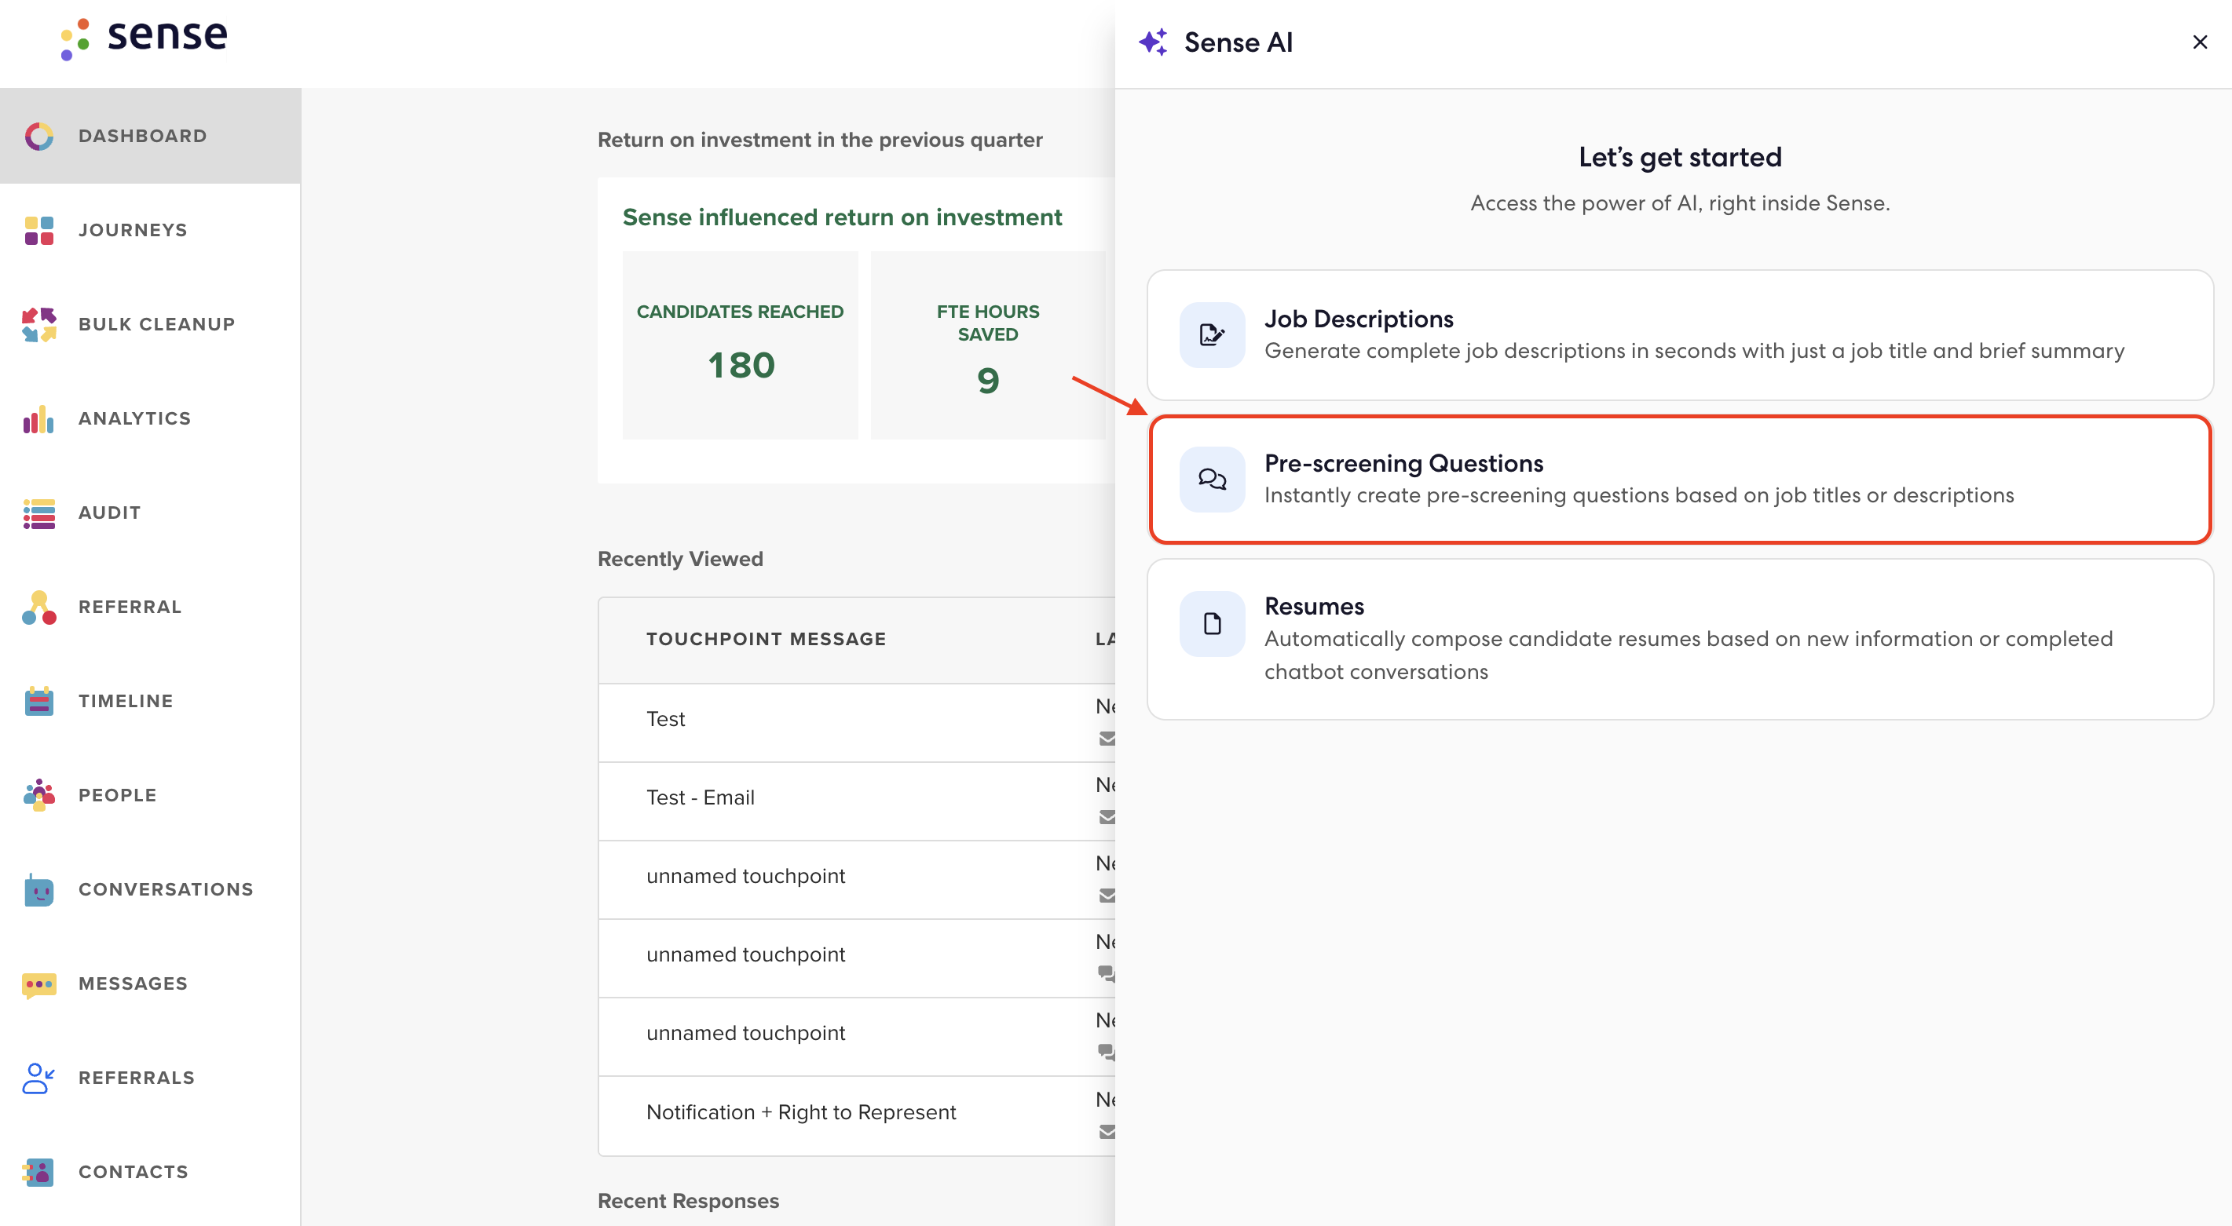Go to Messages section
Screen dimensions: 2232x1226
pos(151,984)
